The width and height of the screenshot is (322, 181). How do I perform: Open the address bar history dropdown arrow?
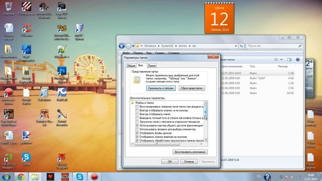tap(236, 46)
